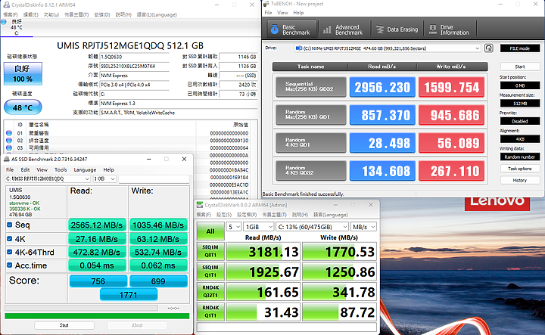The height and width of the screenshot is (335, 545).
Task: Click the Start button in AS SSD Benchmark
Action: click(x=64, y=325)
